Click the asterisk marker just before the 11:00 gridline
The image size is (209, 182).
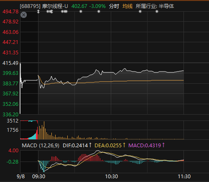[140, 12]
